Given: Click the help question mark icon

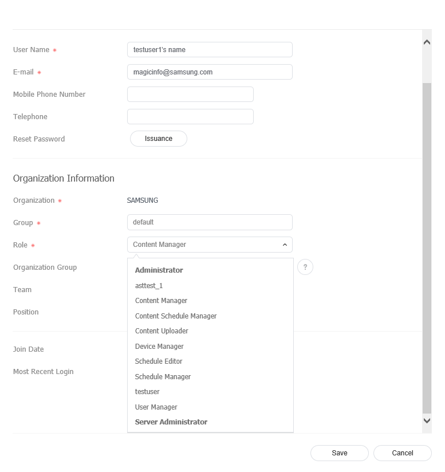Looking at the screenshot, I should point(305,267).
